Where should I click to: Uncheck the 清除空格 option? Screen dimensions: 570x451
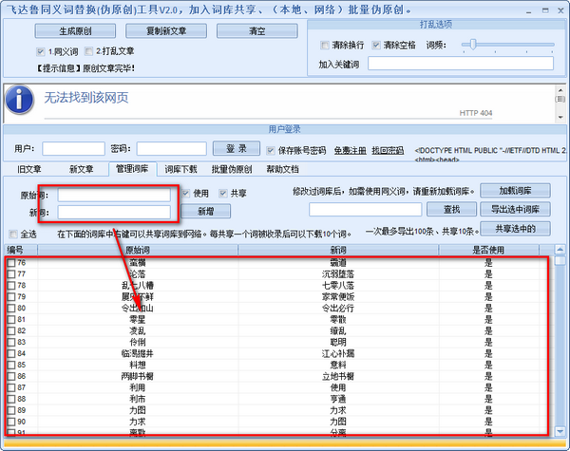coord(377,45)
